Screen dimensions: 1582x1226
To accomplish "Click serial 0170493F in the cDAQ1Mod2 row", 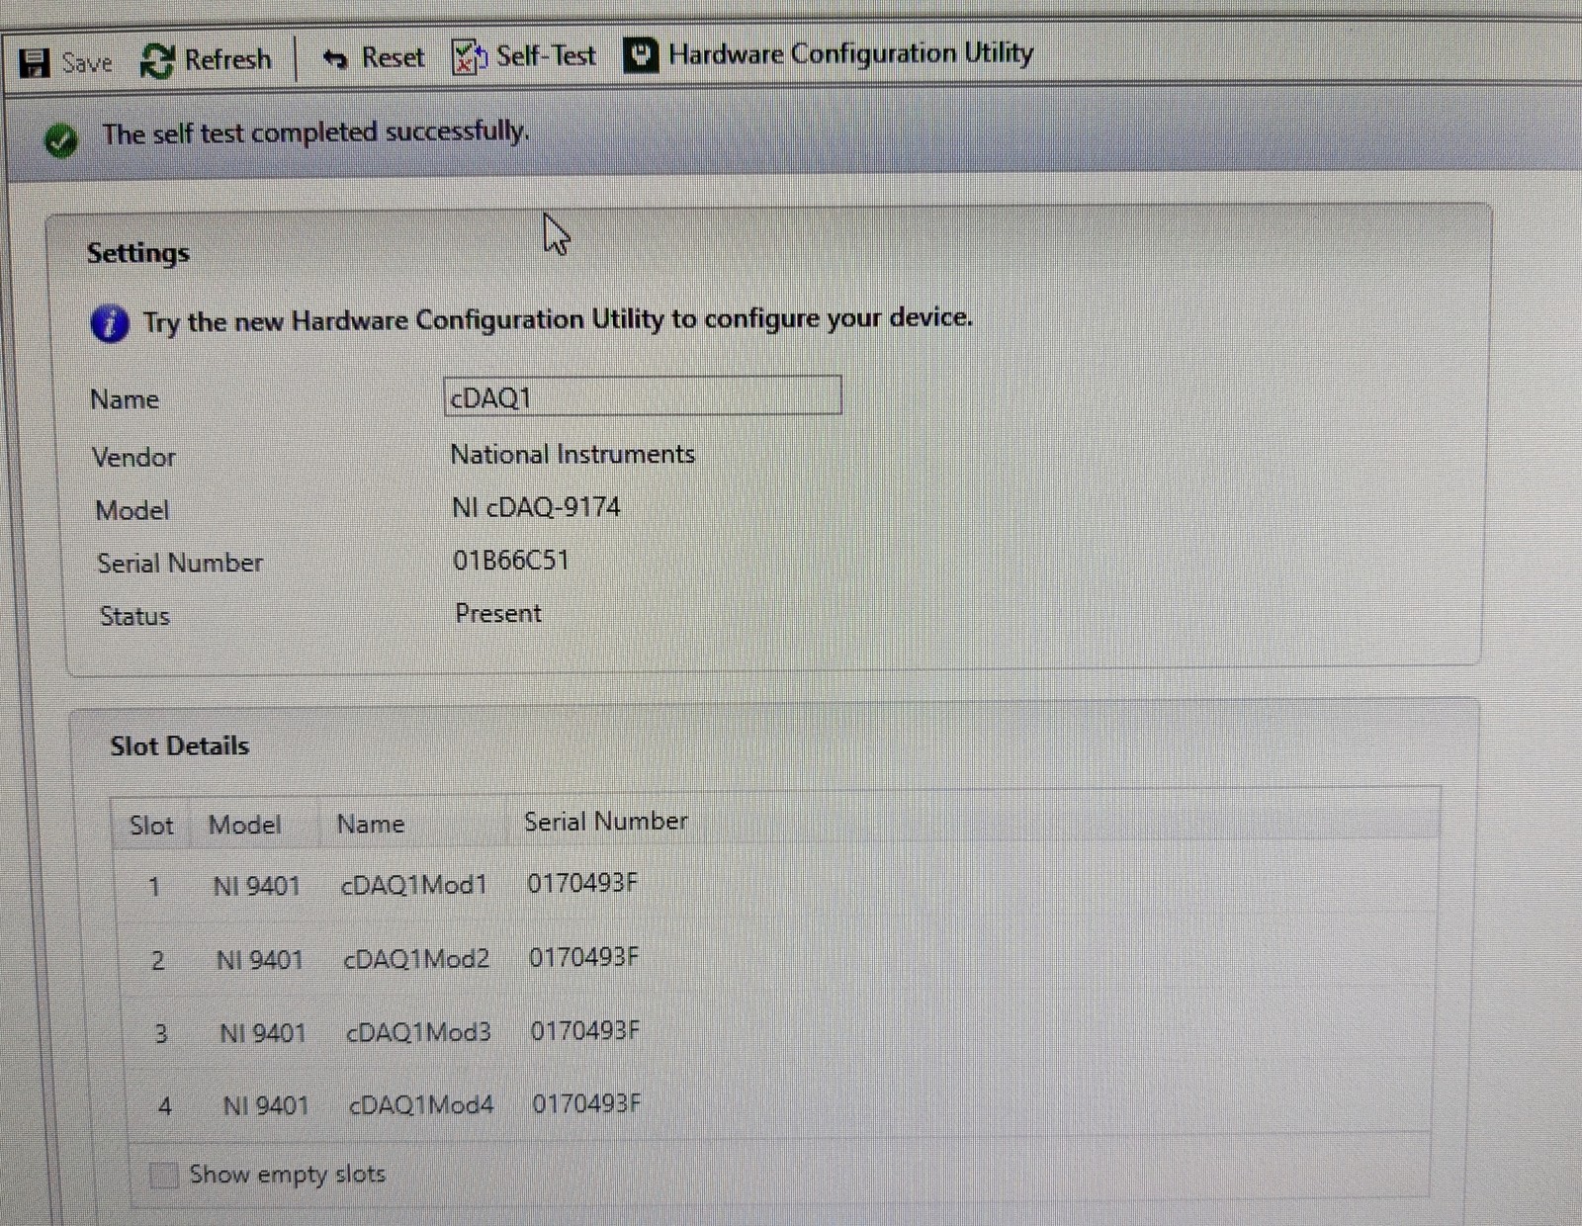I will [x=584, y=957].
